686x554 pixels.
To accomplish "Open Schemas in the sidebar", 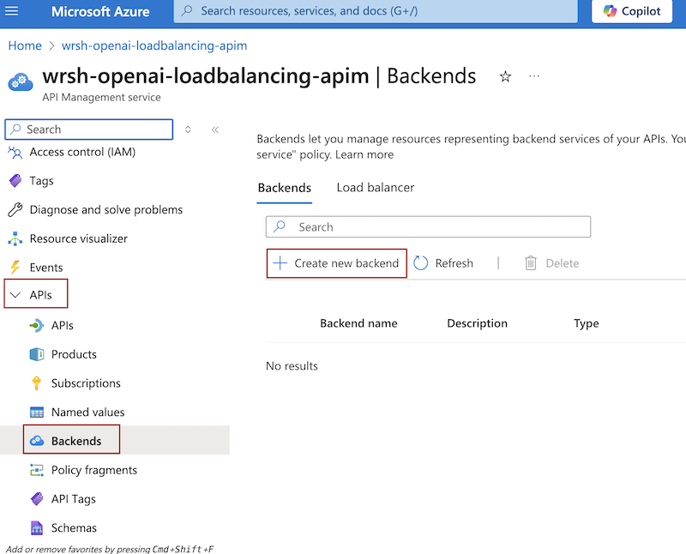I will point(74,527).
